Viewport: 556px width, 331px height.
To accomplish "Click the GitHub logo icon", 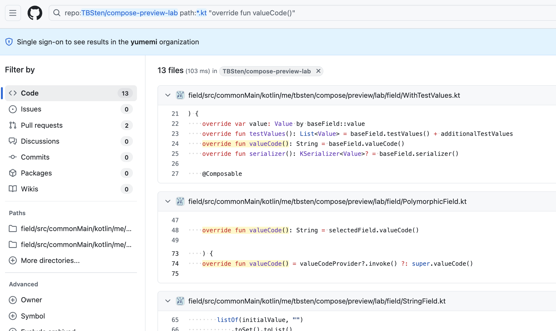I will (35, 13).
